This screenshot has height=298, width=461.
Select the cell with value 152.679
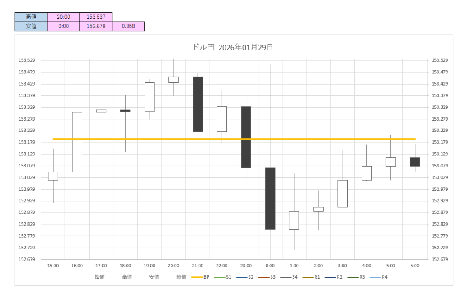[x=95, y=26]
